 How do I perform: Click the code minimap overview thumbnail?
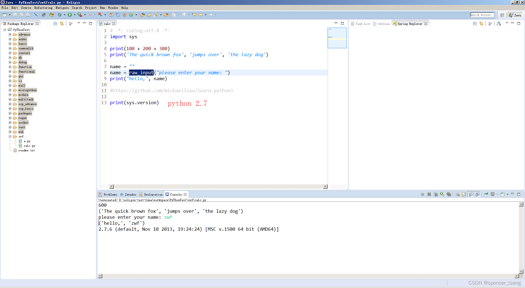337,38
